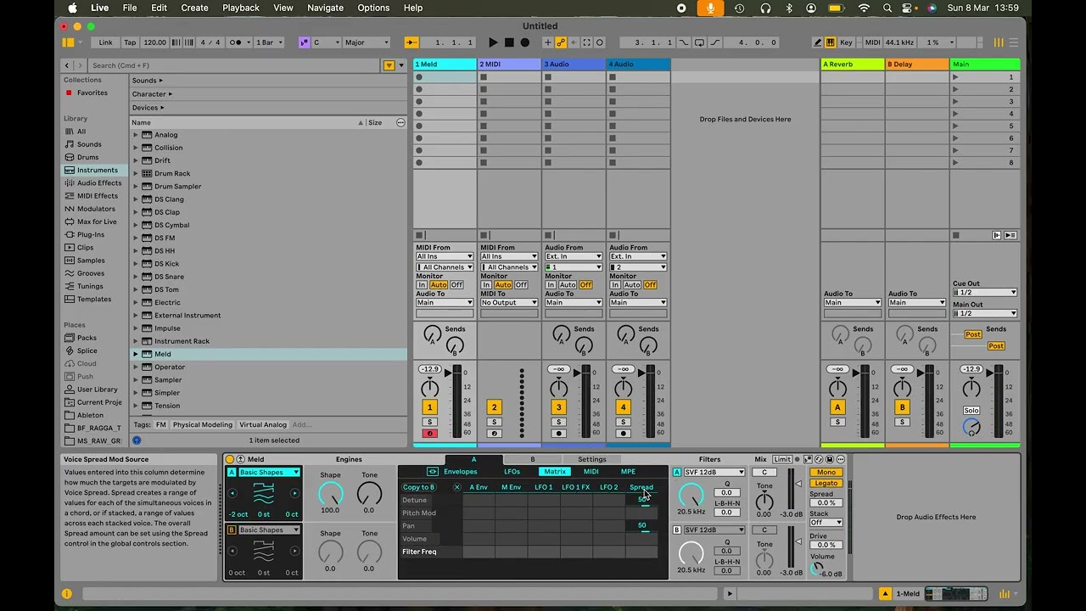The image size is (1086, 611).
Task: Arm track 1 for recording
Action: pyautogui.click(x=429, y=434)
